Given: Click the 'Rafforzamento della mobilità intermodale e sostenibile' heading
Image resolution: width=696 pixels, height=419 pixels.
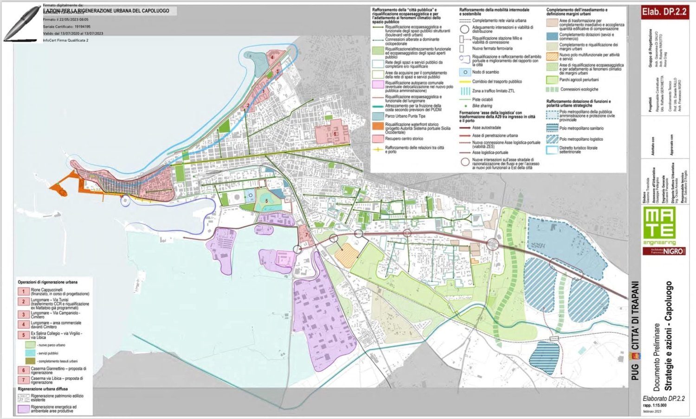Looking at the screenshot, I should 494,12.
